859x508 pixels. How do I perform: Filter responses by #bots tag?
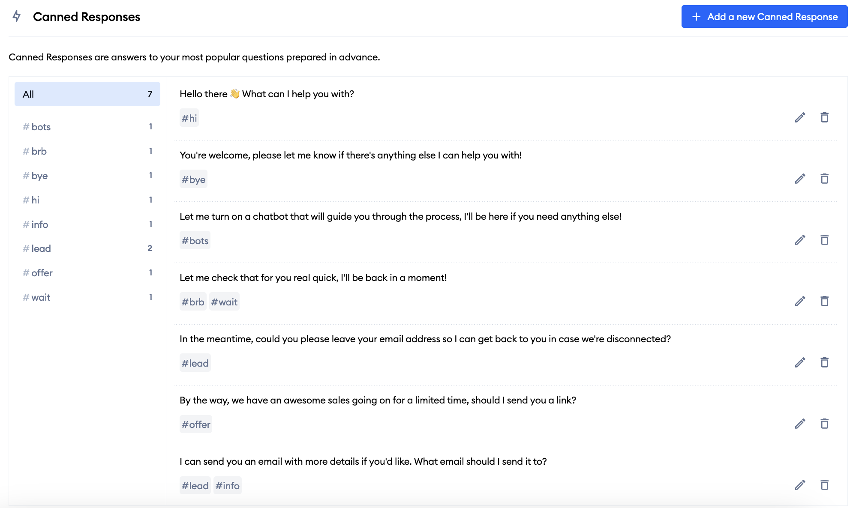click(x=87, y=127)
